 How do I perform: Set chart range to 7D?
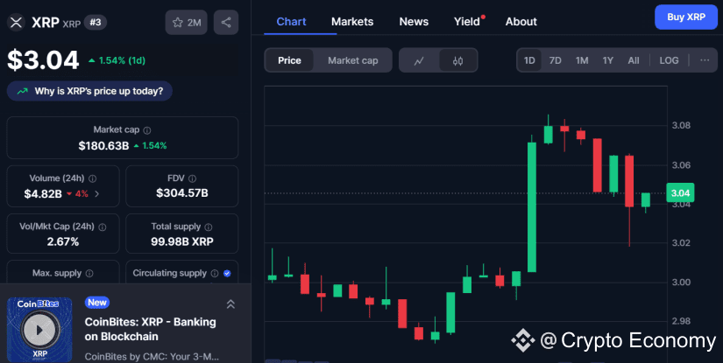tap(555, 60)
